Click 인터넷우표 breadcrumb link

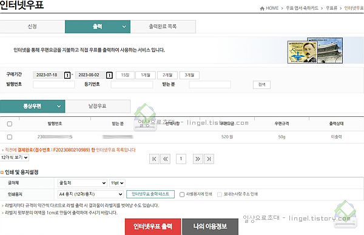pos(354,8)
